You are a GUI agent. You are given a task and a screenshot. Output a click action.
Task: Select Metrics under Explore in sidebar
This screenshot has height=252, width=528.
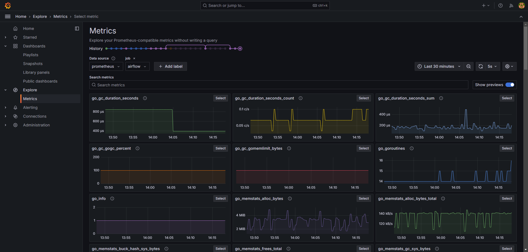[x=50, y=99]
